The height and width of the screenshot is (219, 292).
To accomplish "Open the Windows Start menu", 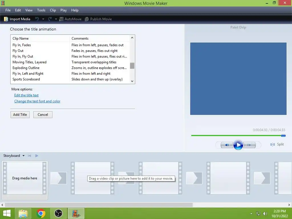I will [x=7, y=213].
